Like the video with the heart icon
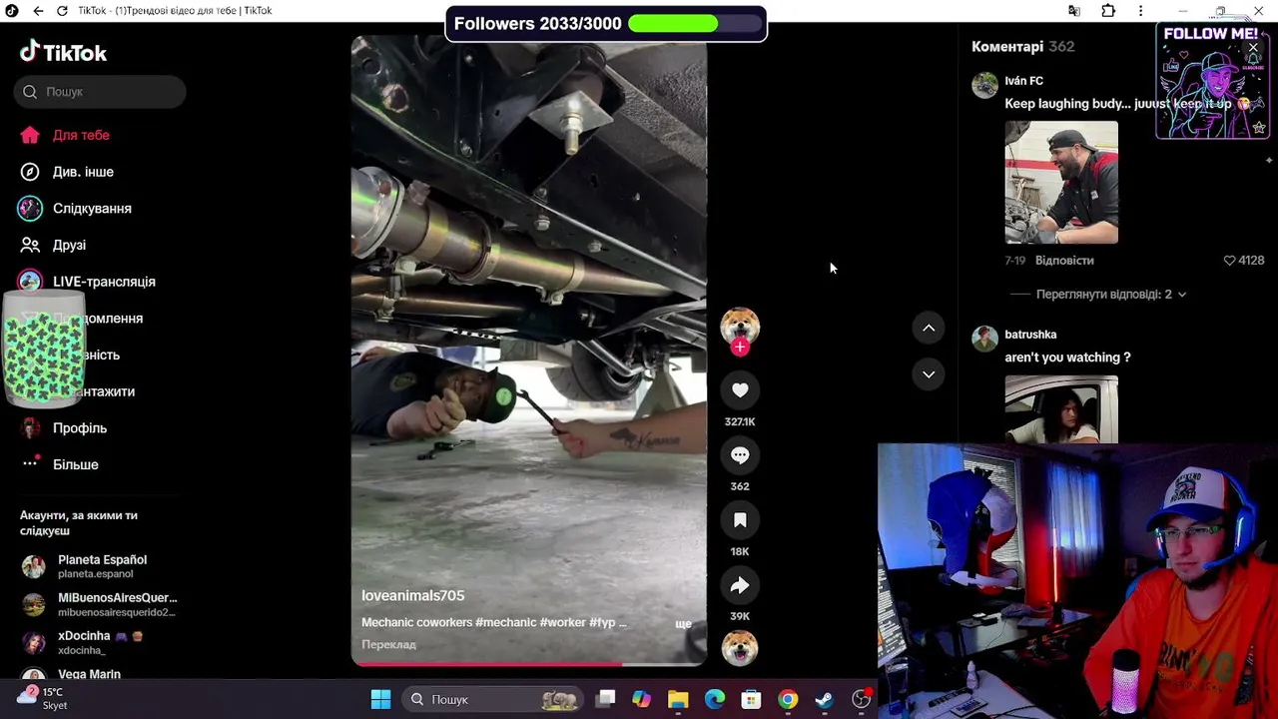The height and width of the screenshot is (719, 1278). (x=740, y=390)
